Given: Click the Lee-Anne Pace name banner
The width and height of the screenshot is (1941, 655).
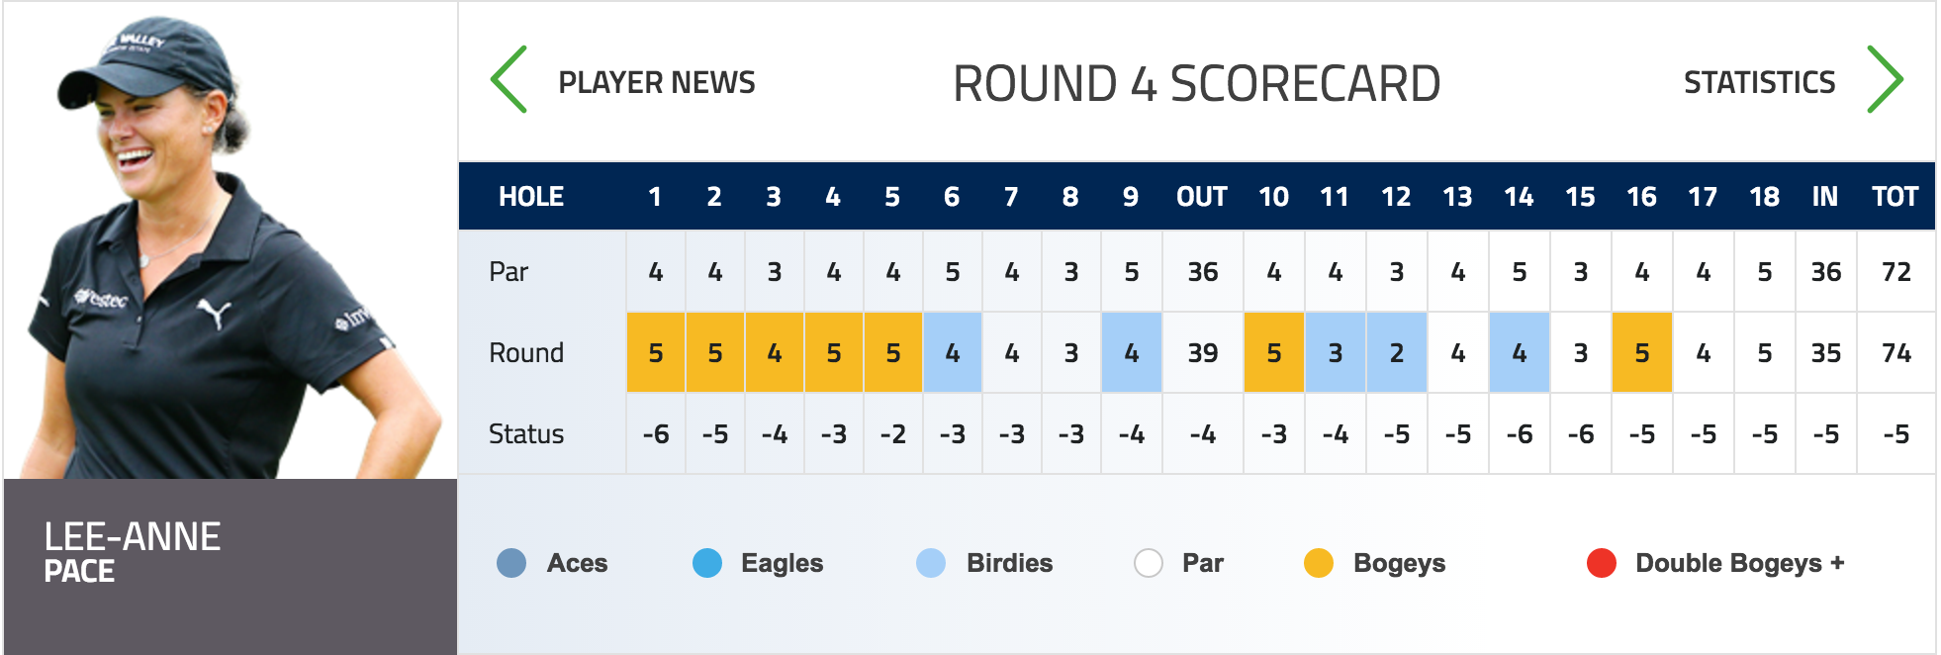Looking at the screenshot, I should pyautogui.click(x=231, y=565).
